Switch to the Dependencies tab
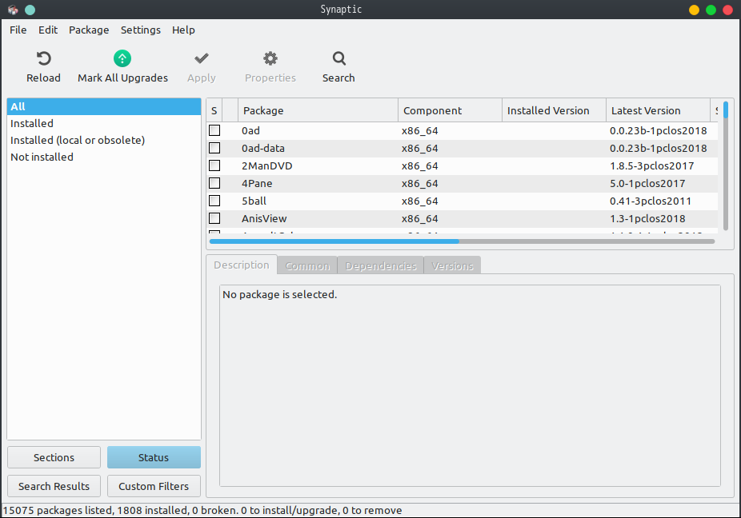 pos(380,266)
